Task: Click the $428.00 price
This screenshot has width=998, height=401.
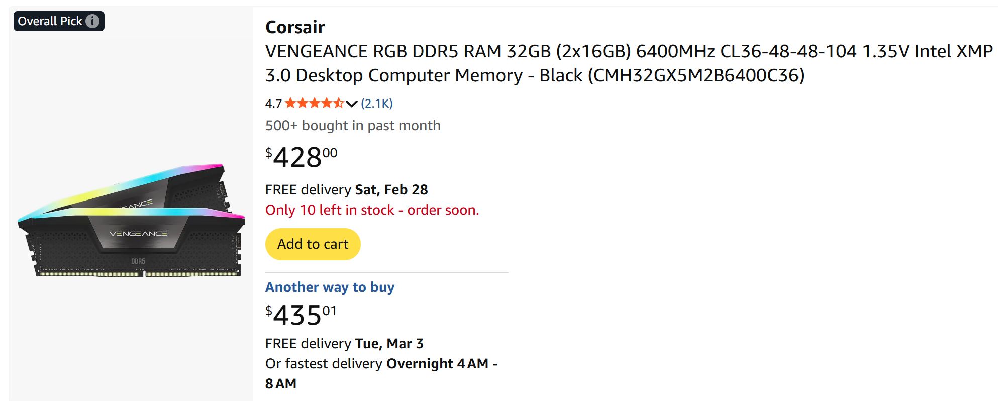Action: click(x=300, y=157)
